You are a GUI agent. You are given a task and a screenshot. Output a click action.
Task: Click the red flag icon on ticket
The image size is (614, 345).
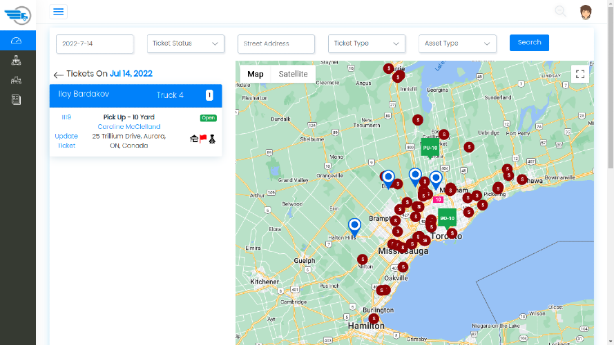(x=203, y=139)
